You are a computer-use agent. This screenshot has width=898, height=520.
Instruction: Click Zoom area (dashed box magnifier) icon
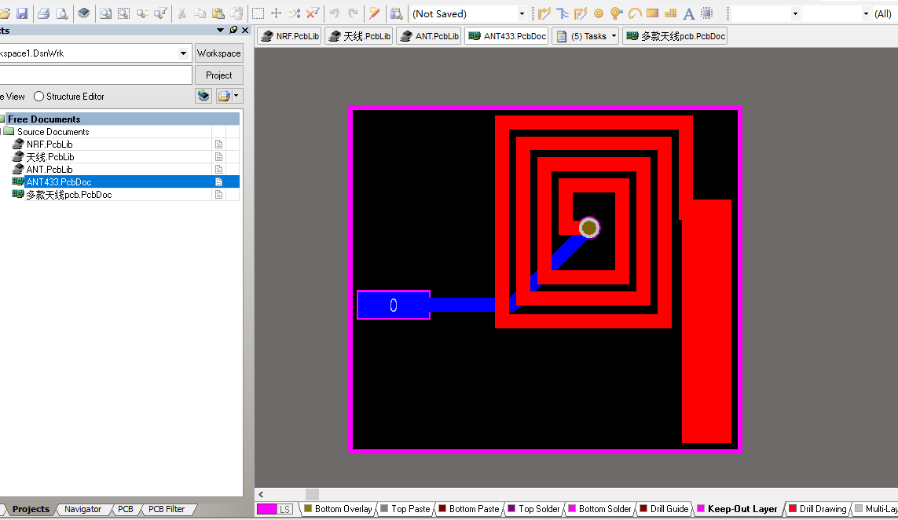point(123,13)
